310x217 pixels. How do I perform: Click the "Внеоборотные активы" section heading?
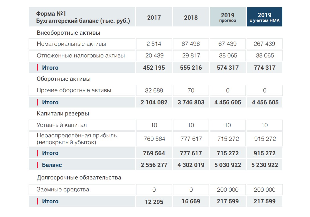click(x=68, y=33)
